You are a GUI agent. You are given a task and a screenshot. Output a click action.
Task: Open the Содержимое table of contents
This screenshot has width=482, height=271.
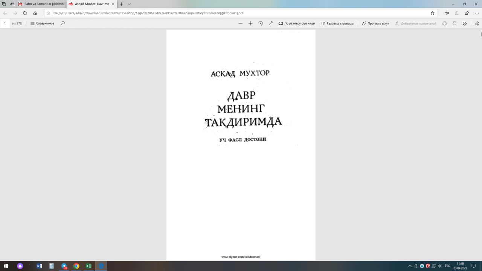pos(42,23)
